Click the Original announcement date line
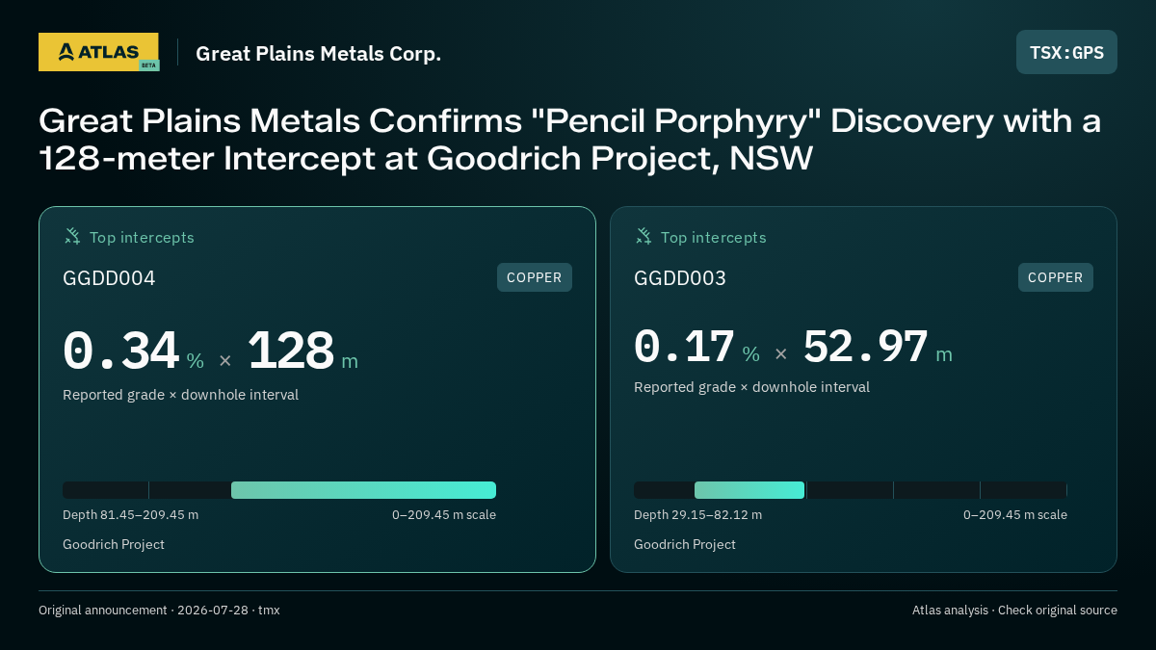The height and width of the screenshot is (650, 1156). coord(159,611)
